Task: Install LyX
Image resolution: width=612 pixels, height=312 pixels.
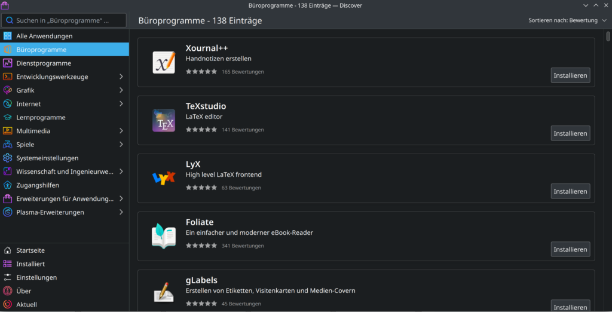Action: coord(570,191)
